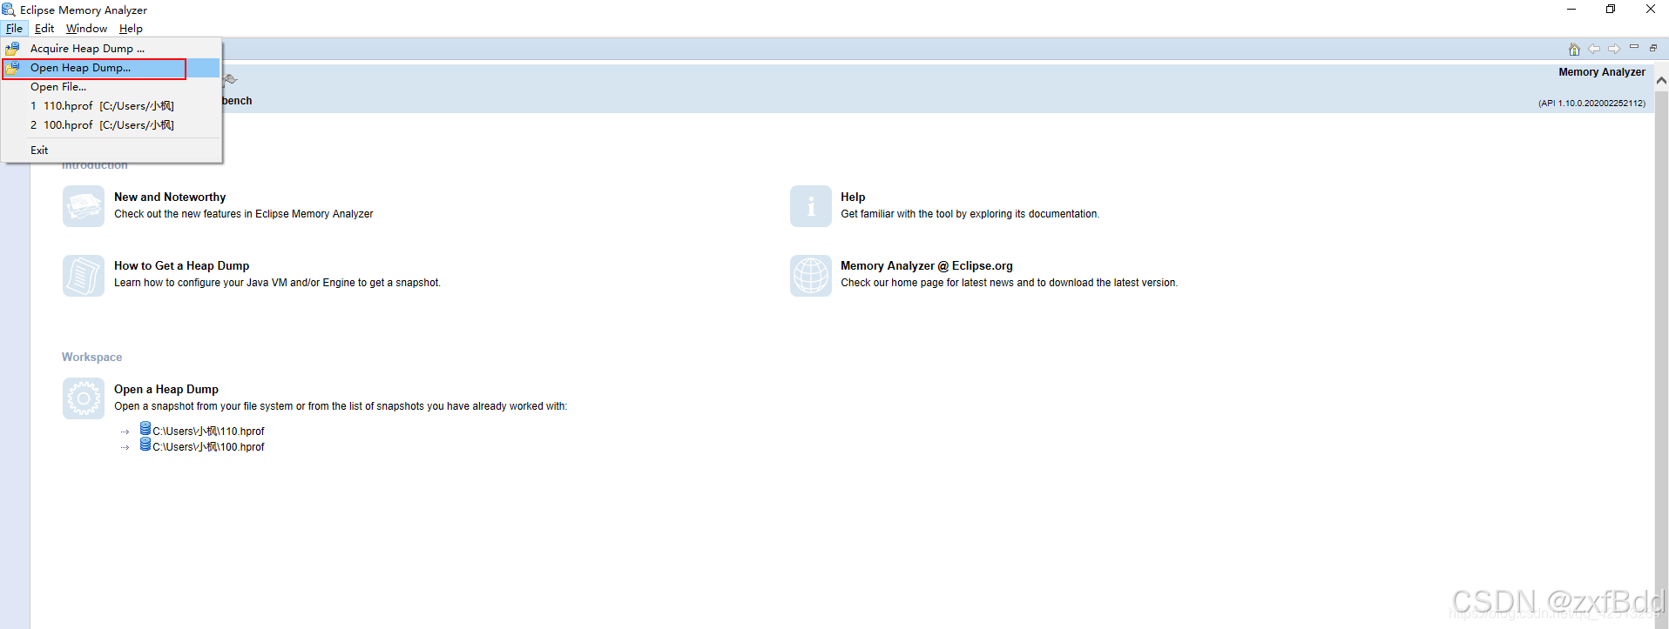Click the Acquire Heap Dump menu icon
1669x629 pixels.
pyautogui.click(x=12, y=49)
